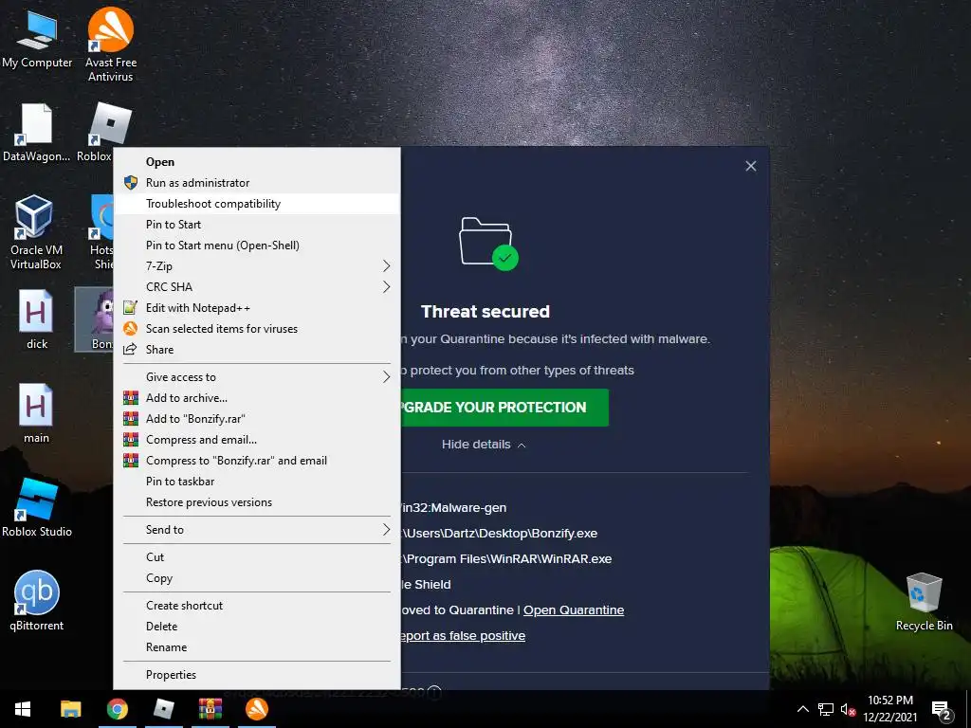The width and height of the screenshot is (971, 728).
Task: Launch Avast Free Antivirus desktop shortcut
Action: click(x=110, y=45)
